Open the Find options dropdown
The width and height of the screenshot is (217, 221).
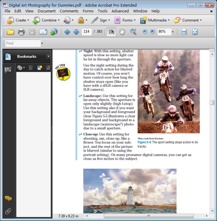point(42,43)
